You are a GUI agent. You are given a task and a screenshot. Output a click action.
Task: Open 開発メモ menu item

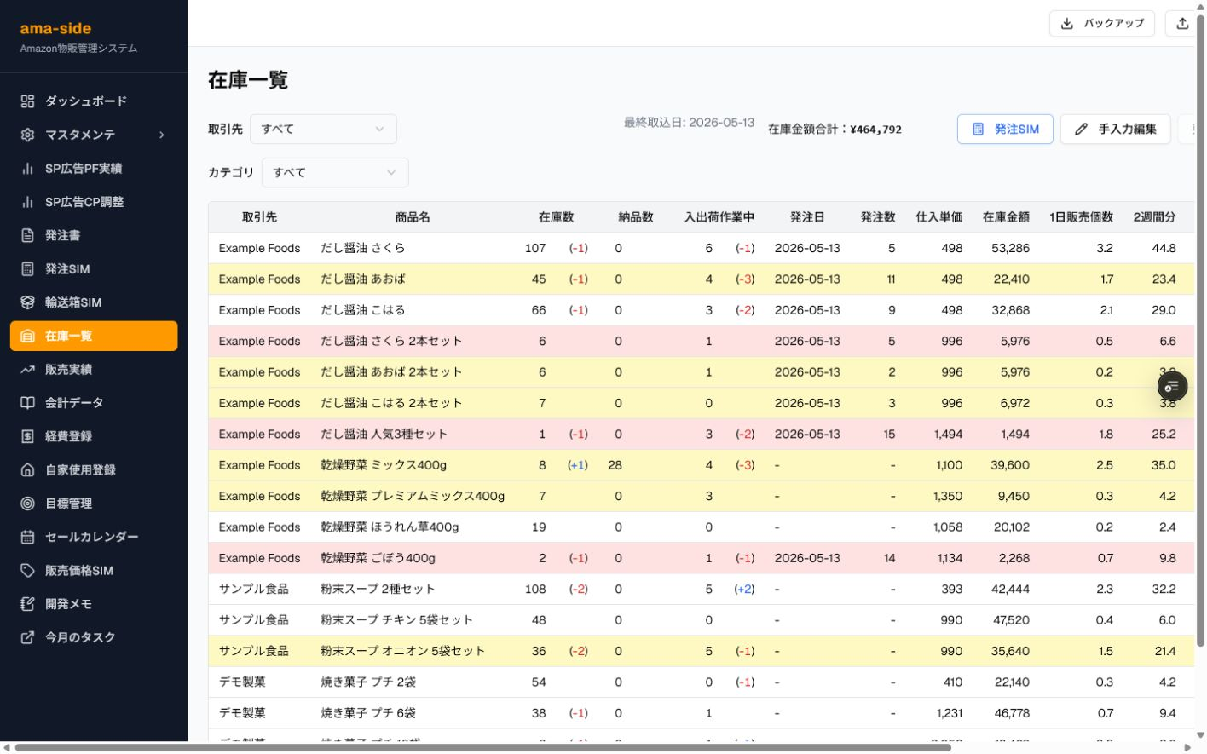[94, 604]
